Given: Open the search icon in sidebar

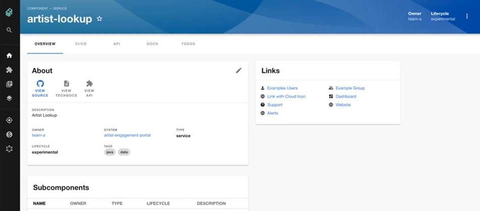Looking at the screenshot, I should click(9, 30).
